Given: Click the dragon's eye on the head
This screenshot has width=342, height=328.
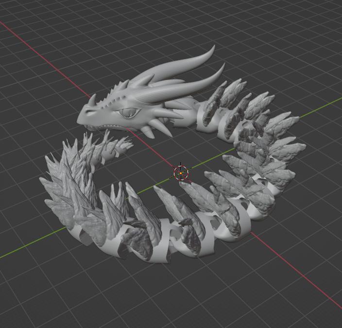Looking at the screenshot, I should (128, 112).
